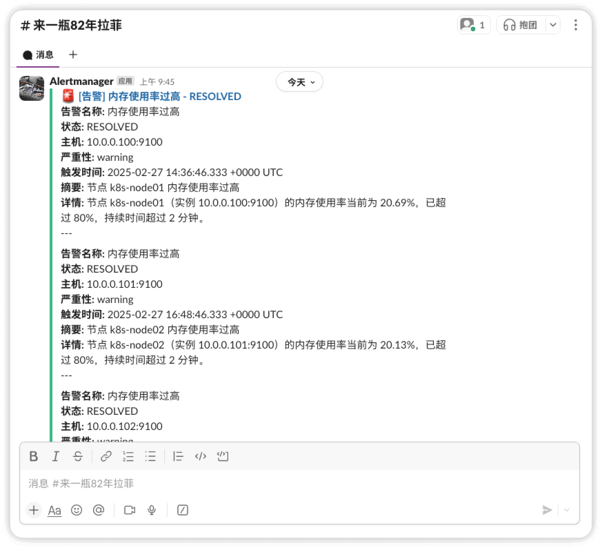The height and width of the screenshot is (548, 602).
Task: Start an ordered numbered list
Action: pyautogui.click(x=128, y=456)
